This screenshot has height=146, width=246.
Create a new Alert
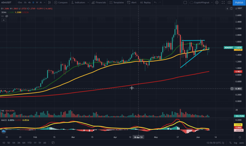coord(132,3)
